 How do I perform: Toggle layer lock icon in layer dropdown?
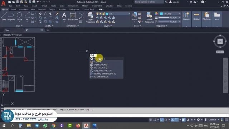point(103,14)
